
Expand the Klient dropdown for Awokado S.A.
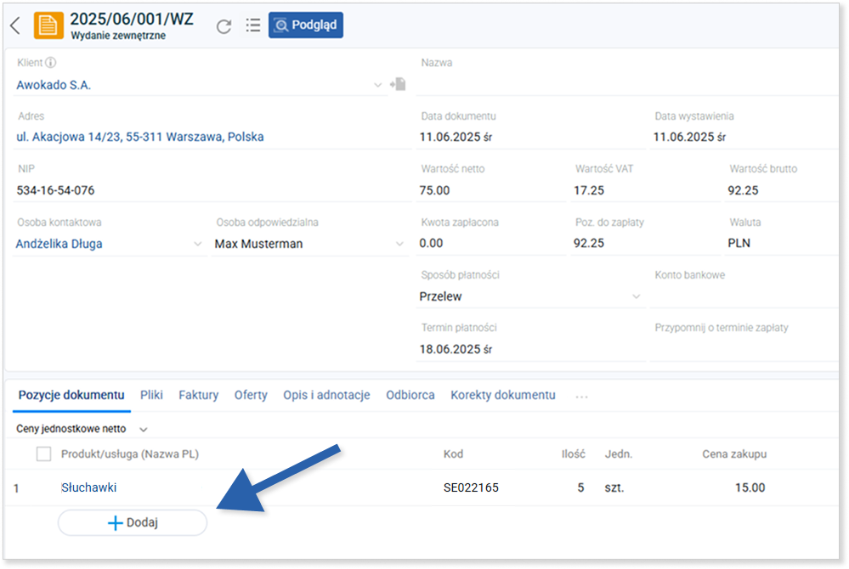click(377, 85)
